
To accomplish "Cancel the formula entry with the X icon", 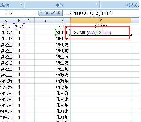I will click(x=47, y=13).
